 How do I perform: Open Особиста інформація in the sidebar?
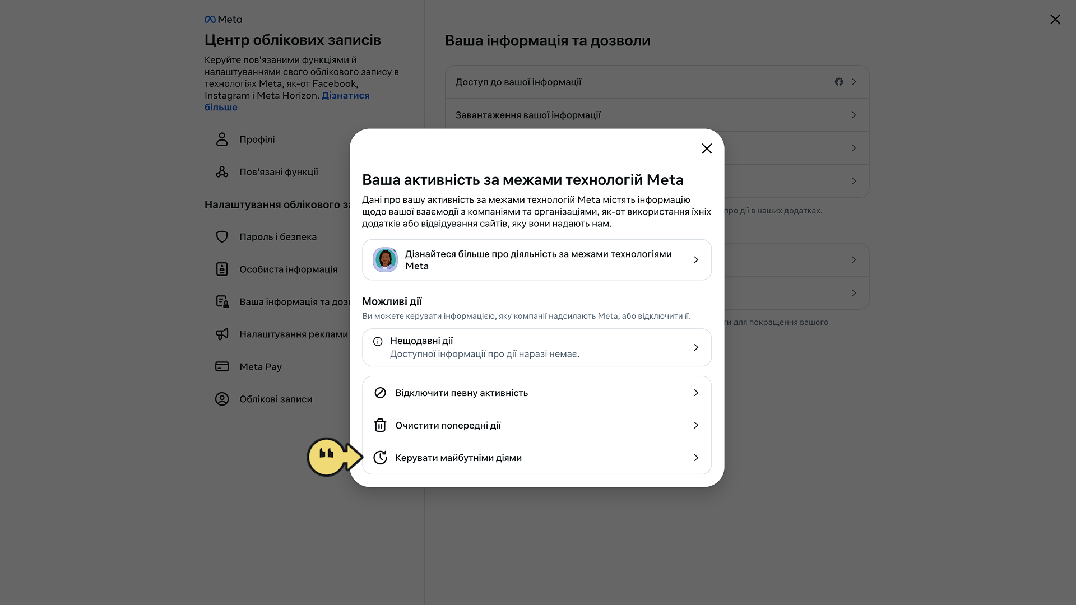click(x=288, y=269)
